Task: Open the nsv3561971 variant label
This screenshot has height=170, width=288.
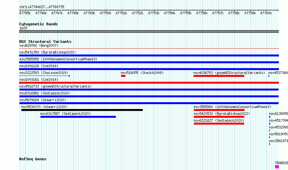Action: tap(278, 141)
